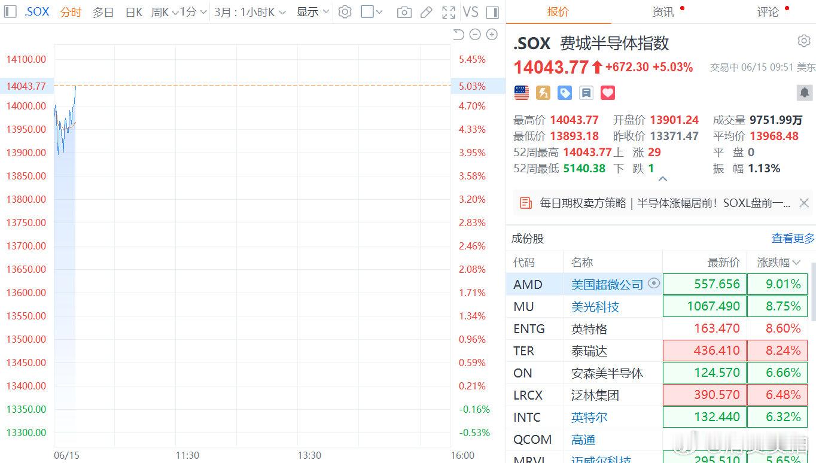Screen dimensions: 816x463
Task: Open chart settings gear in toolbar
Action: (x=345, y=12)
